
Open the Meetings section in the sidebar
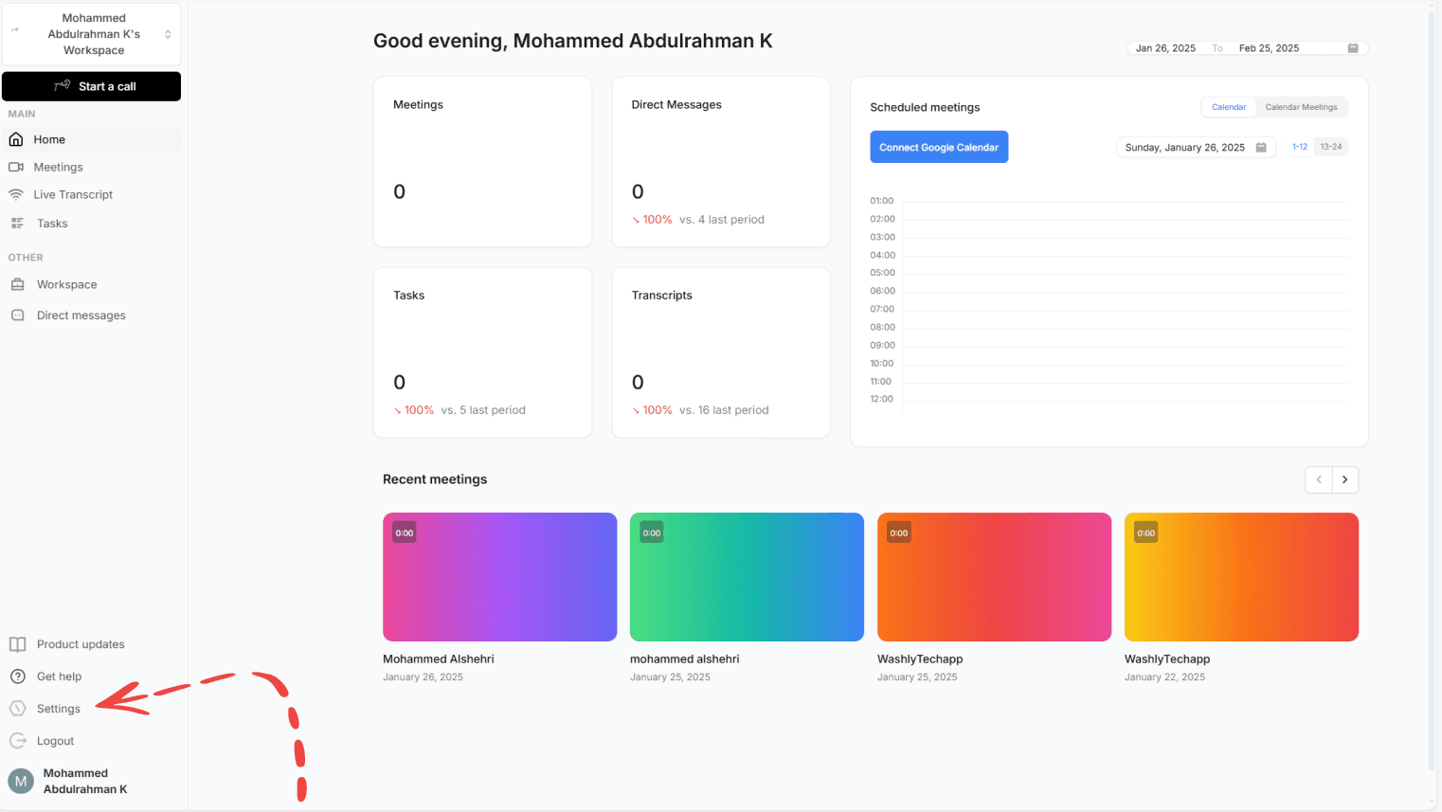pyautogui.click(x=59, y=167)
